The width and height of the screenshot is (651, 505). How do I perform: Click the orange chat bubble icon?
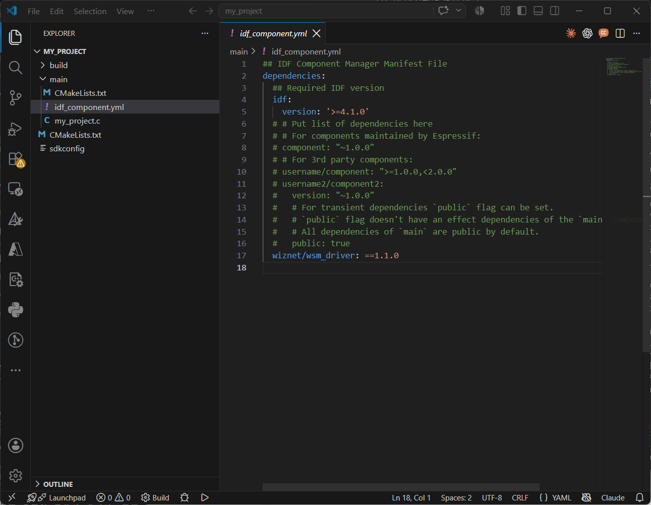[x=604, y=33]
